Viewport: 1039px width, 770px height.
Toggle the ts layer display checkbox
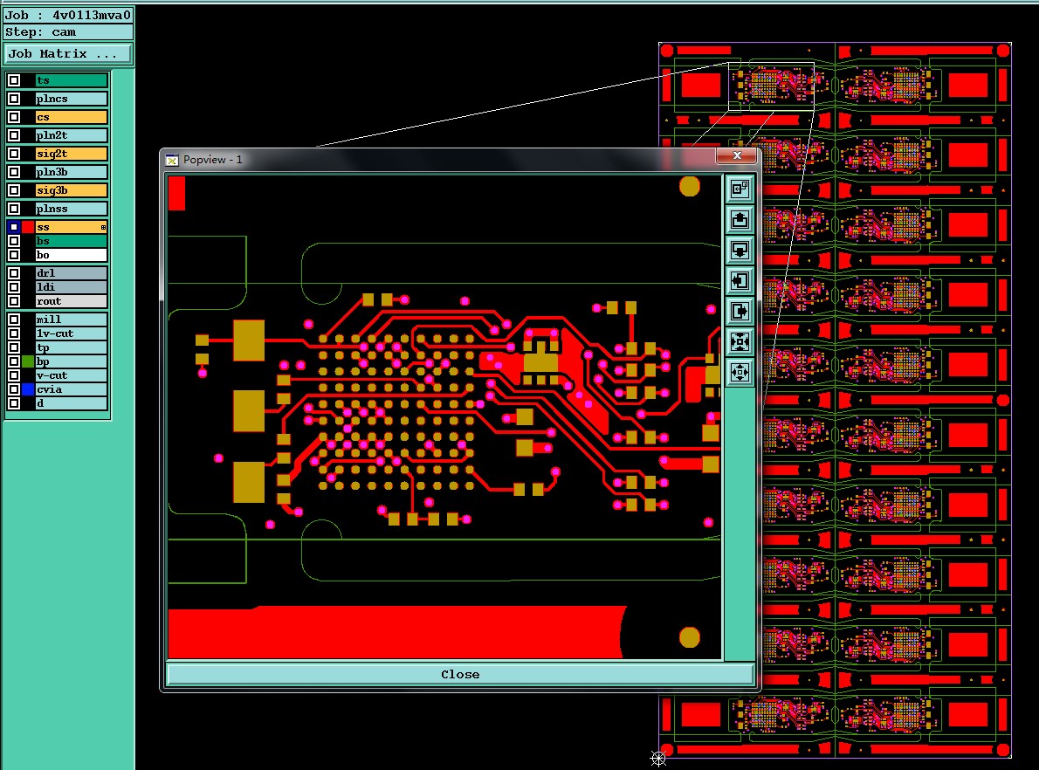pos(14,80)
